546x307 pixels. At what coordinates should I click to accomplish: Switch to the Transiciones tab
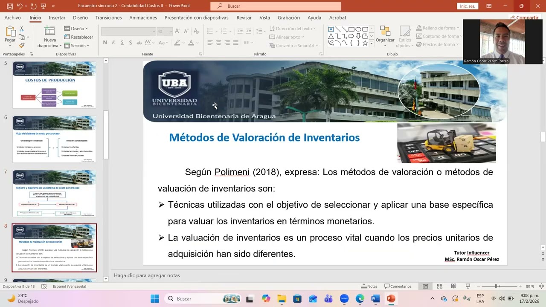[x=108, y=17]
